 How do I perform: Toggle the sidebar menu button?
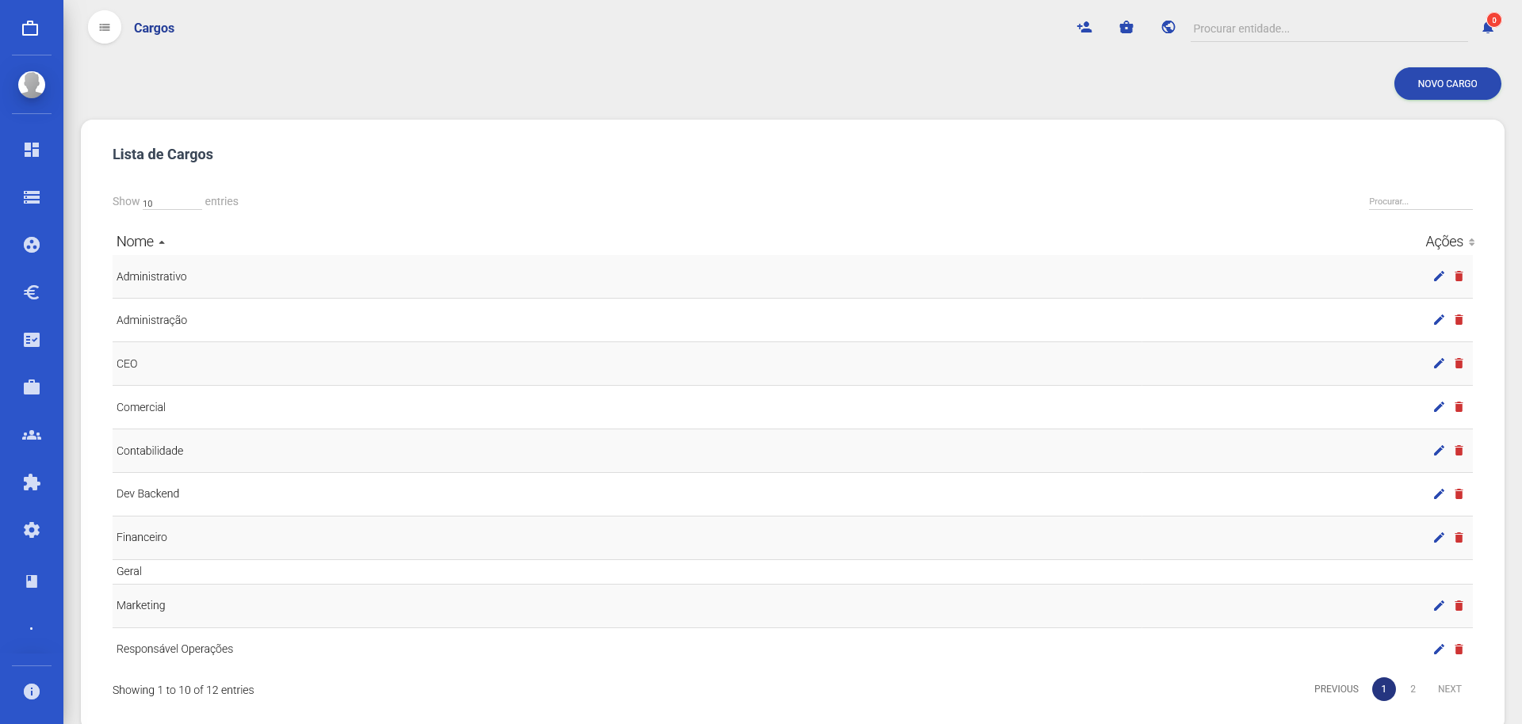coord(105,28)
